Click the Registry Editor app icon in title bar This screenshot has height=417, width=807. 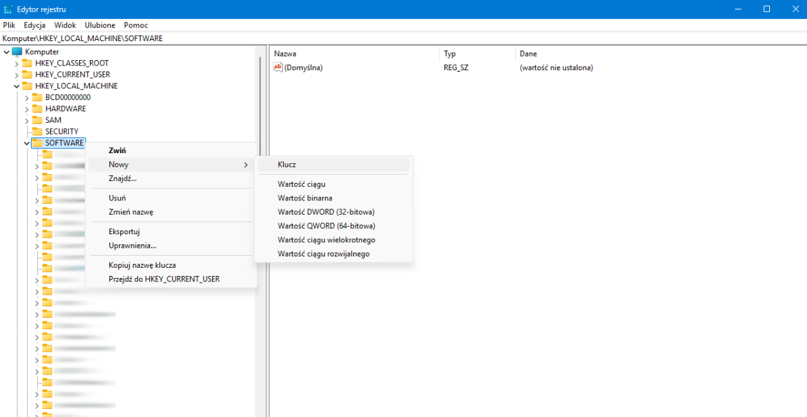[8, 9]
